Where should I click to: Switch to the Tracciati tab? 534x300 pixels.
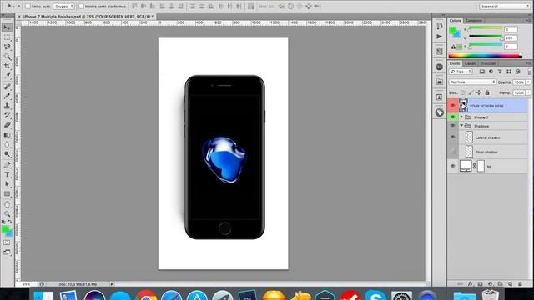point(488,63)
